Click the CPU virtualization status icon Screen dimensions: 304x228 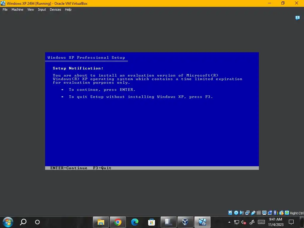click(276, 213)
